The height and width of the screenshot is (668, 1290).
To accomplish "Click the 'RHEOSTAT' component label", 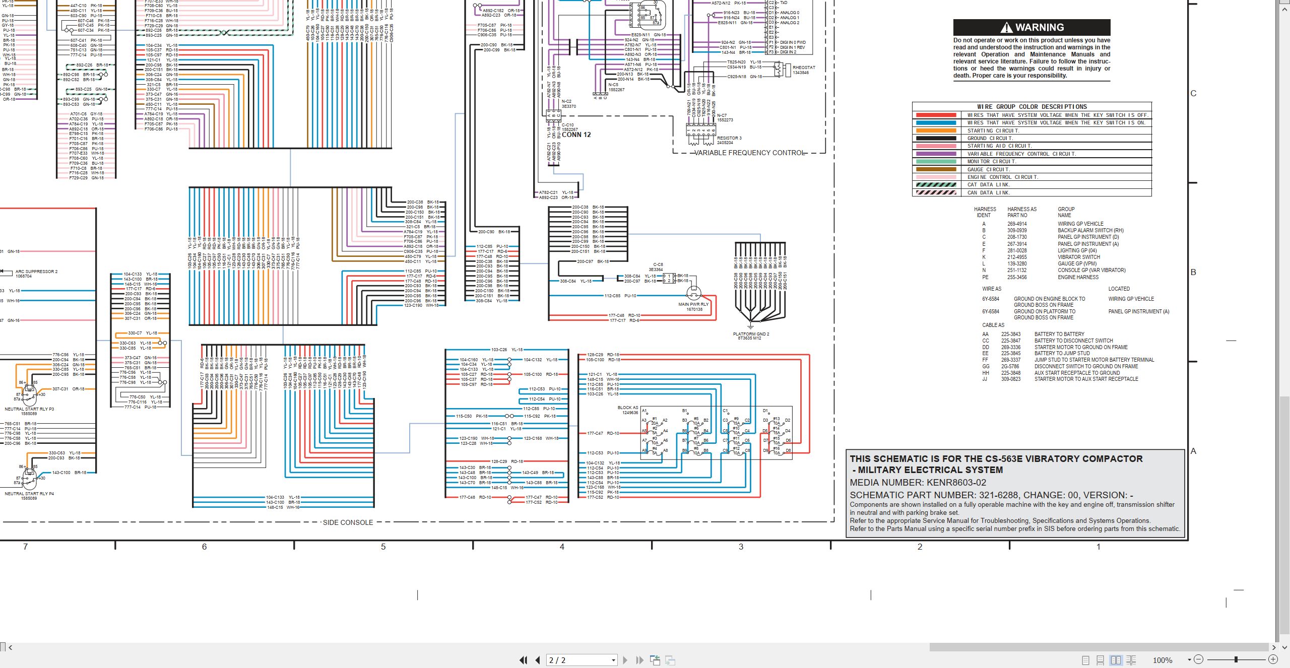I will pos(804,68).
